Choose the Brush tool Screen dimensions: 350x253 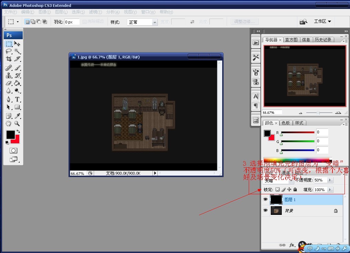coord(17,68)
